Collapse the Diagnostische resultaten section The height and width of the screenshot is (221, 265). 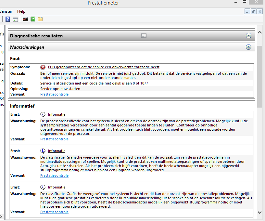[x=248, y=36]
